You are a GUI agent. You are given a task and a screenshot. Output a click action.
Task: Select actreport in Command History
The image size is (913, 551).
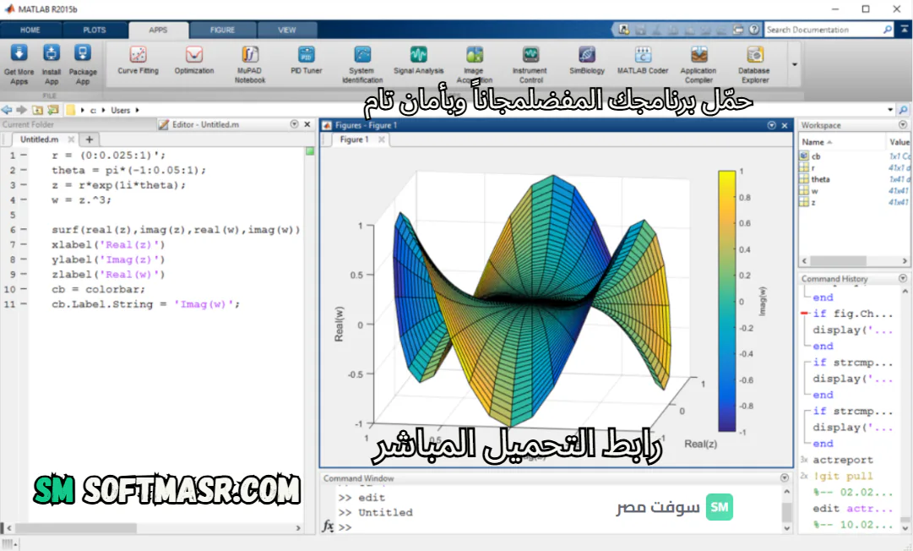[843, 460]
